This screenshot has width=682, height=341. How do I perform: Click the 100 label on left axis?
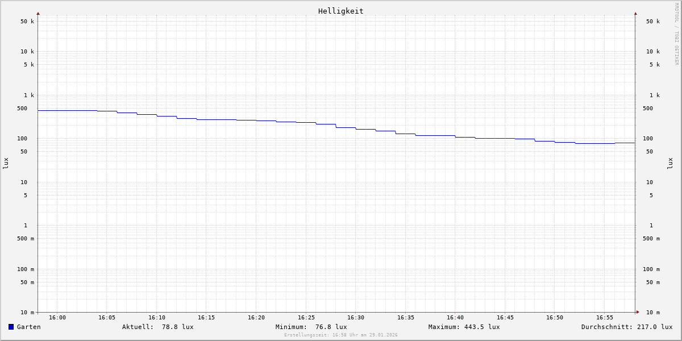[22, 139]
